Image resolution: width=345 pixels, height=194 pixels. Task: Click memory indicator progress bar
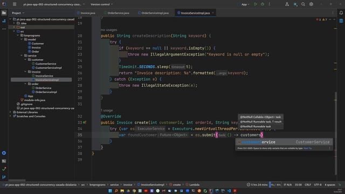[x=275, y=185]
